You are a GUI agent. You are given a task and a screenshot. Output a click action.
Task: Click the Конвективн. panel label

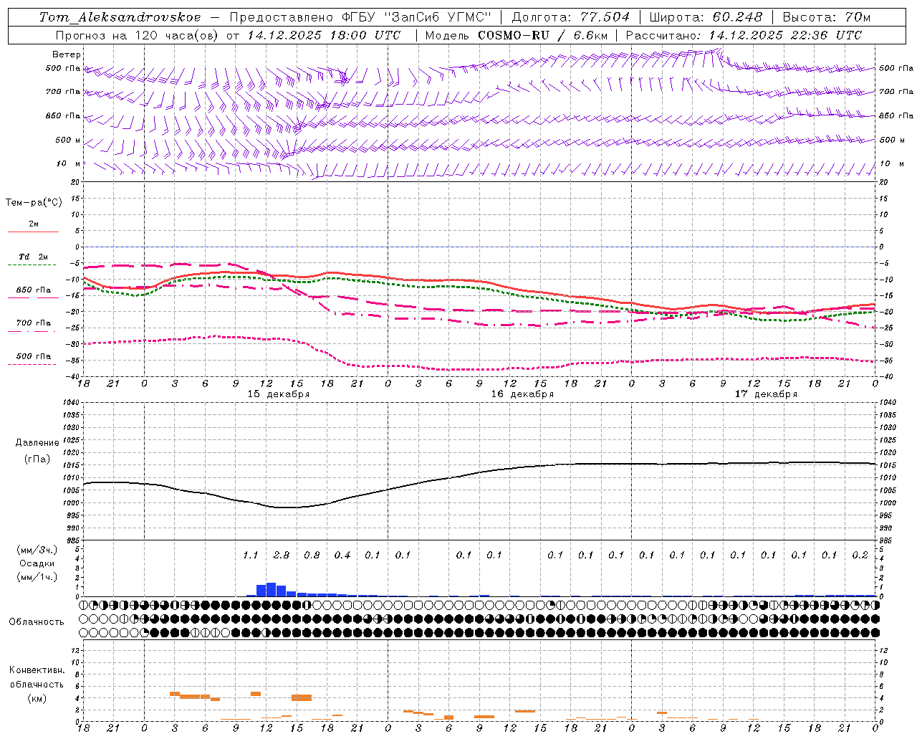tap(37, 670)
